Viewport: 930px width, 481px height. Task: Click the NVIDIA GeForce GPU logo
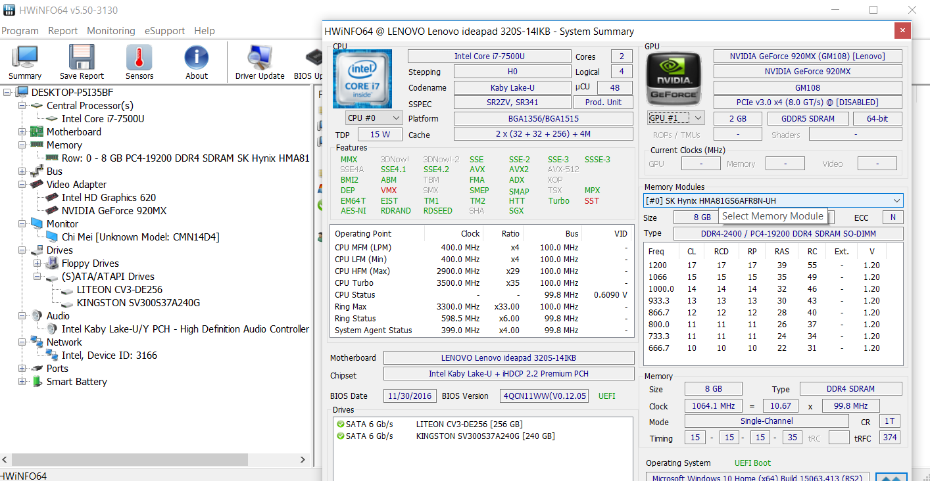(673, 79)
